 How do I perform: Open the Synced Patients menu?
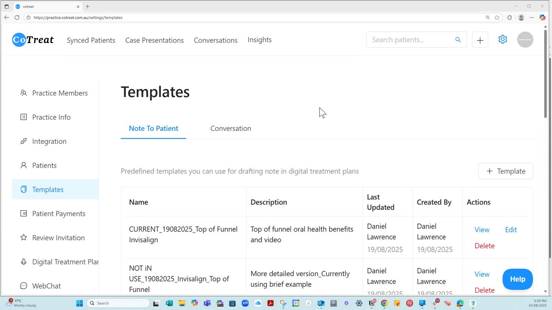click(91, 40)
